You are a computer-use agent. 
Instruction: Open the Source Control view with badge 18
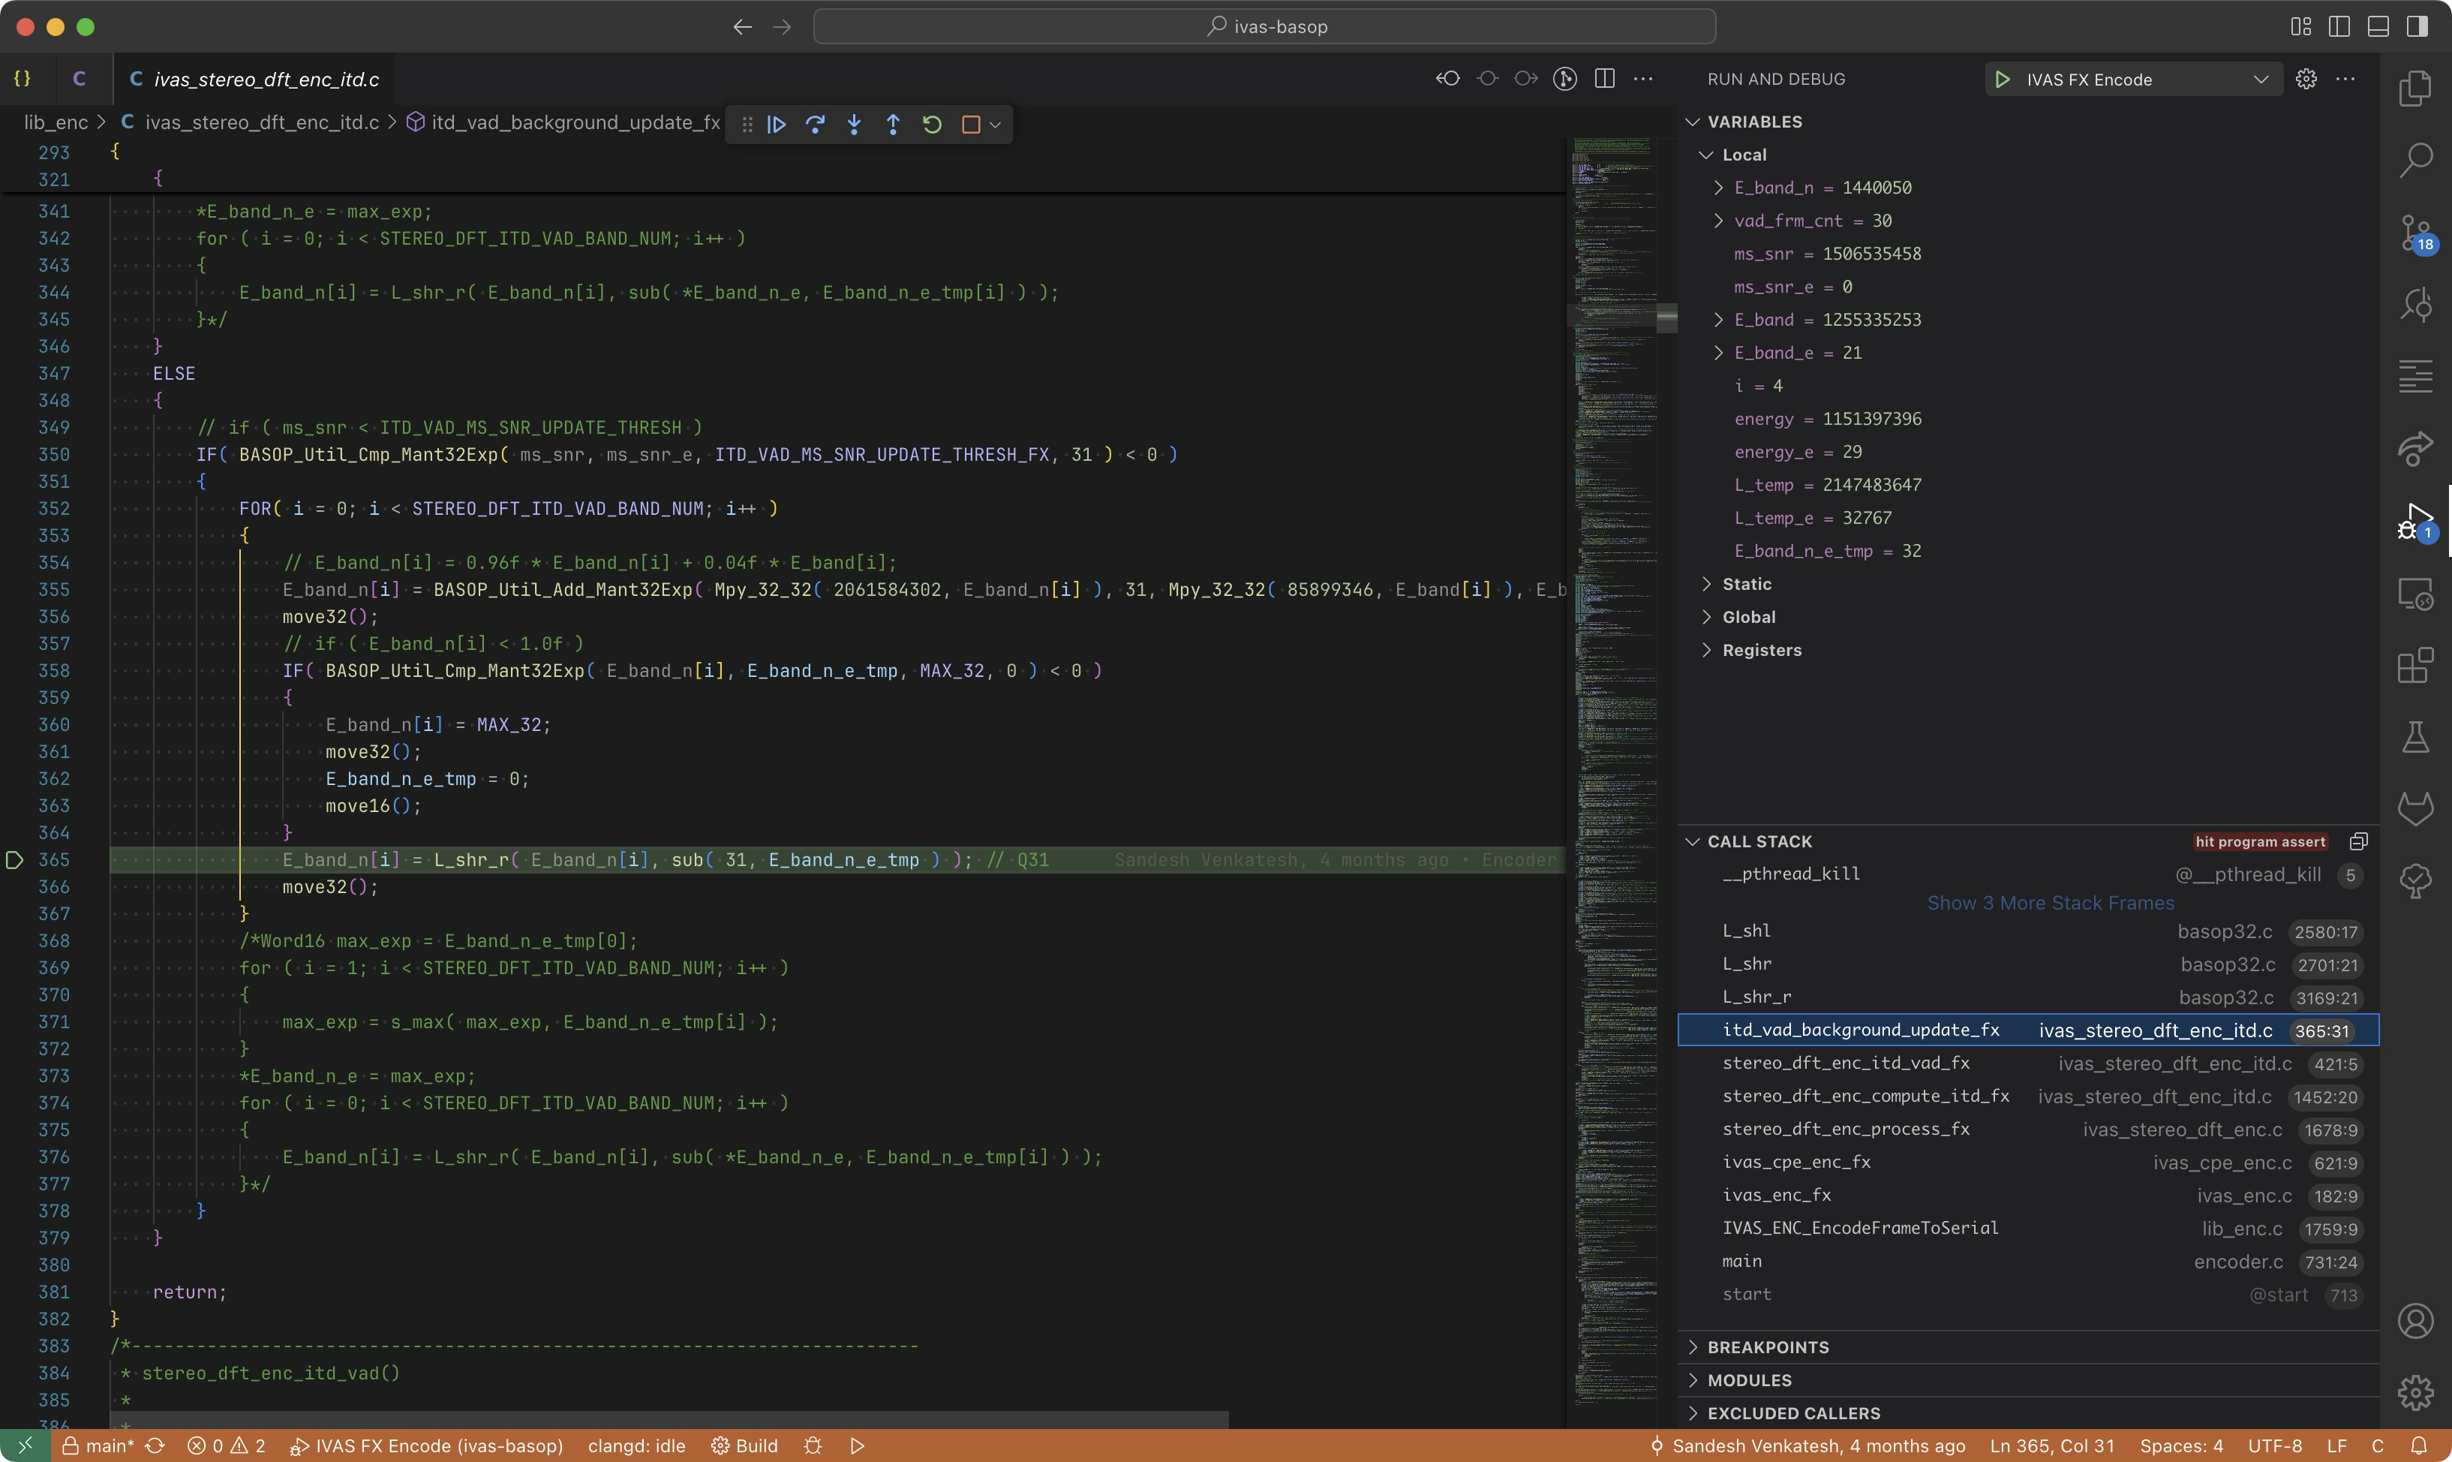(2415, 233)
